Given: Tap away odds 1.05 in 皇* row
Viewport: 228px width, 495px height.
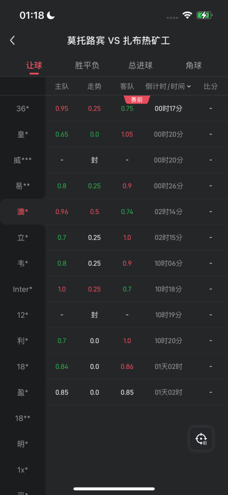Looking at the screenshot, I should pyautogui.click(x=127, y=135).
